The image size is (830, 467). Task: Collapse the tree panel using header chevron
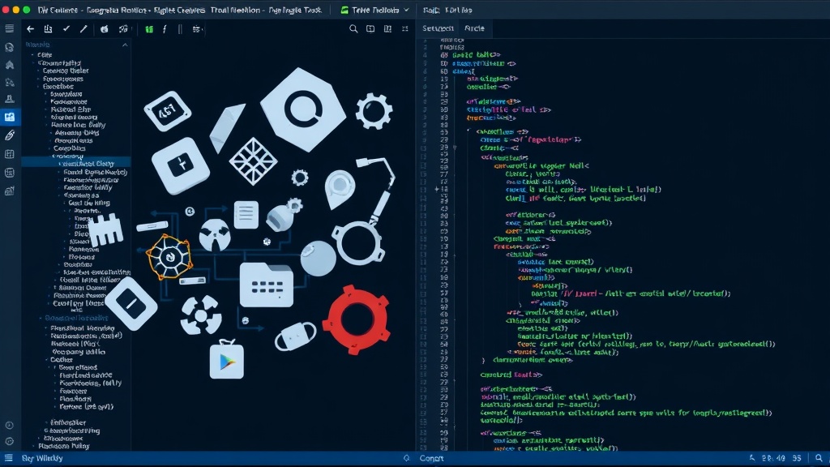125,45
